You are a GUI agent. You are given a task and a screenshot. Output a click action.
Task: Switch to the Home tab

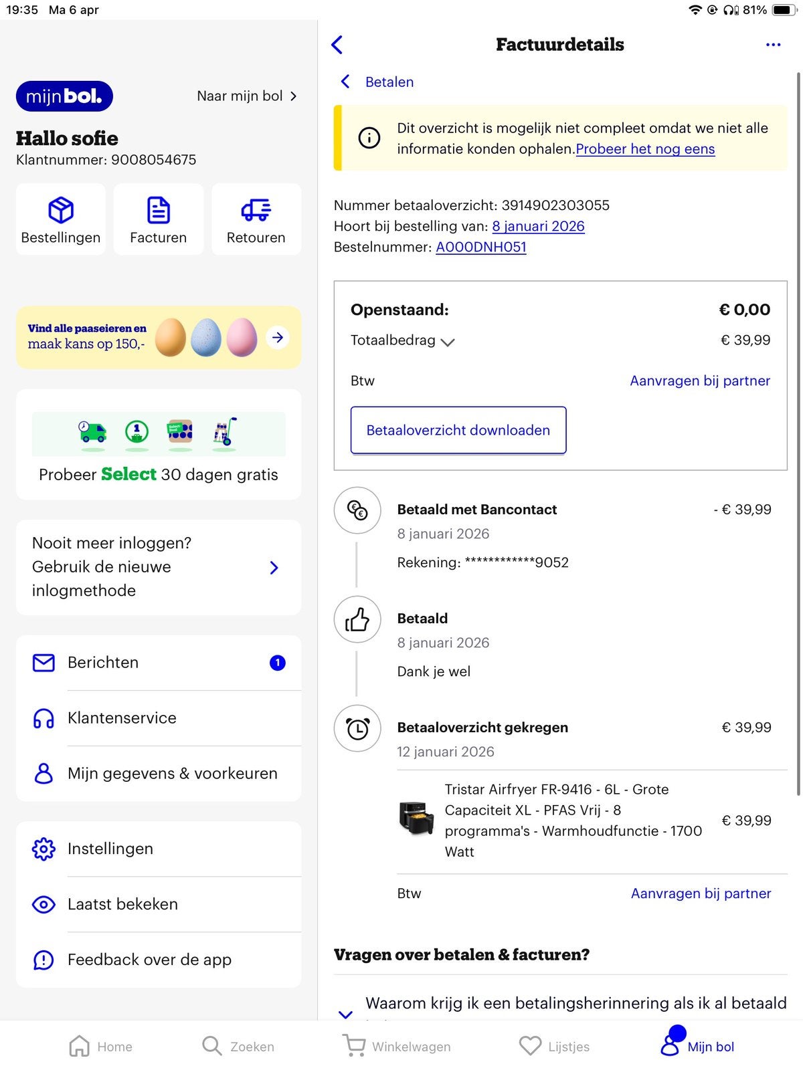tap(101, 1047)
